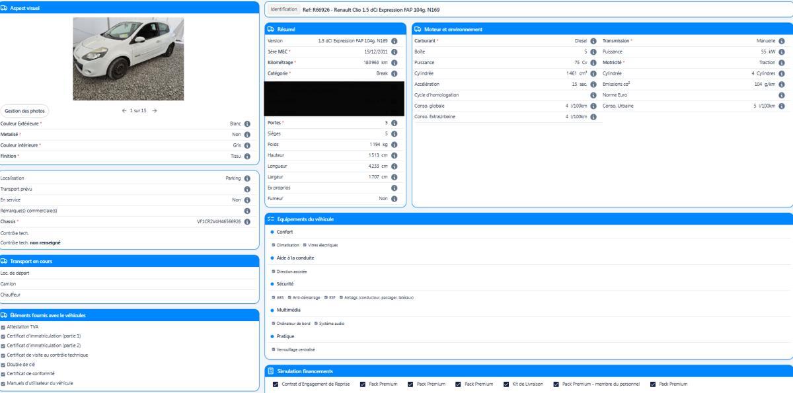Image resolution: width=793 pixels, height=393 pixels.
Task: Toggle Attestation TVA checkbox
Action: point(3,327)
